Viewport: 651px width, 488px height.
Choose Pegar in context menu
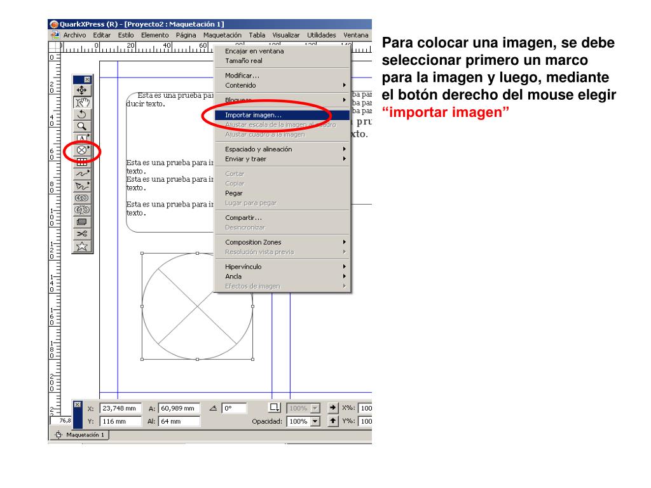pyautogui.click(x=282, y=193)
